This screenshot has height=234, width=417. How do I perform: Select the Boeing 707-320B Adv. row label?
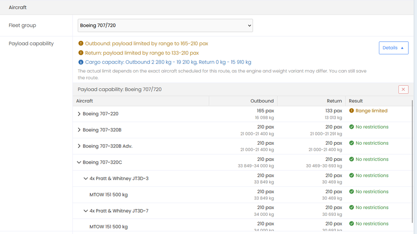107,146
